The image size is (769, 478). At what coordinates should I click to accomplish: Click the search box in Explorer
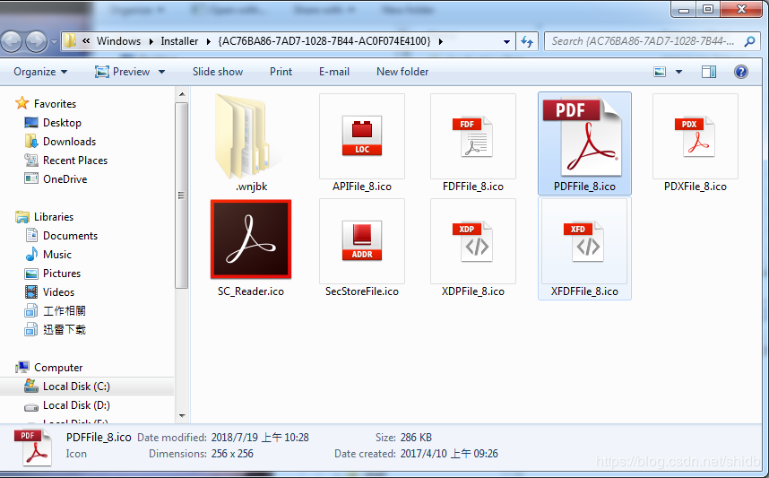641,41
